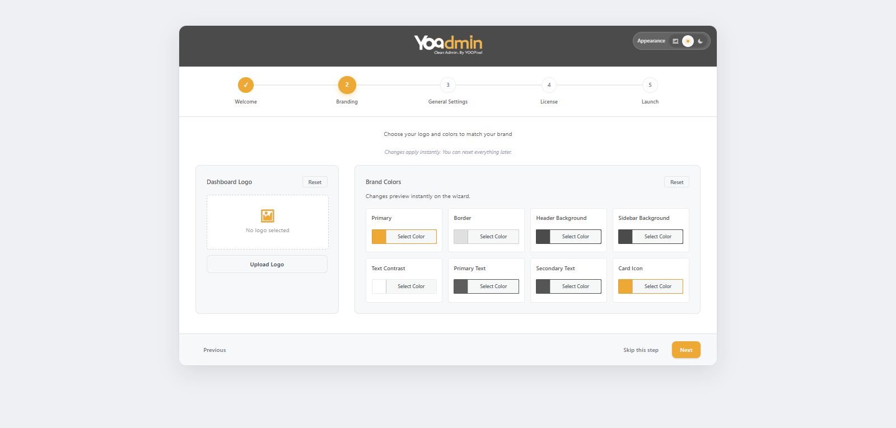Viewport: 896px width, 428px height.
Task: Click the Secondary Text dark swatch
Action: tap(543, 286)
